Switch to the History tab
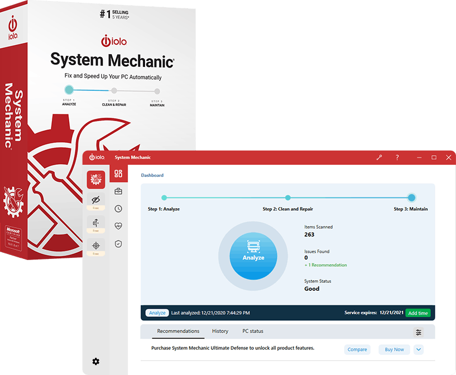Screen dimensions: 456x375 click(x=220, y=331)
